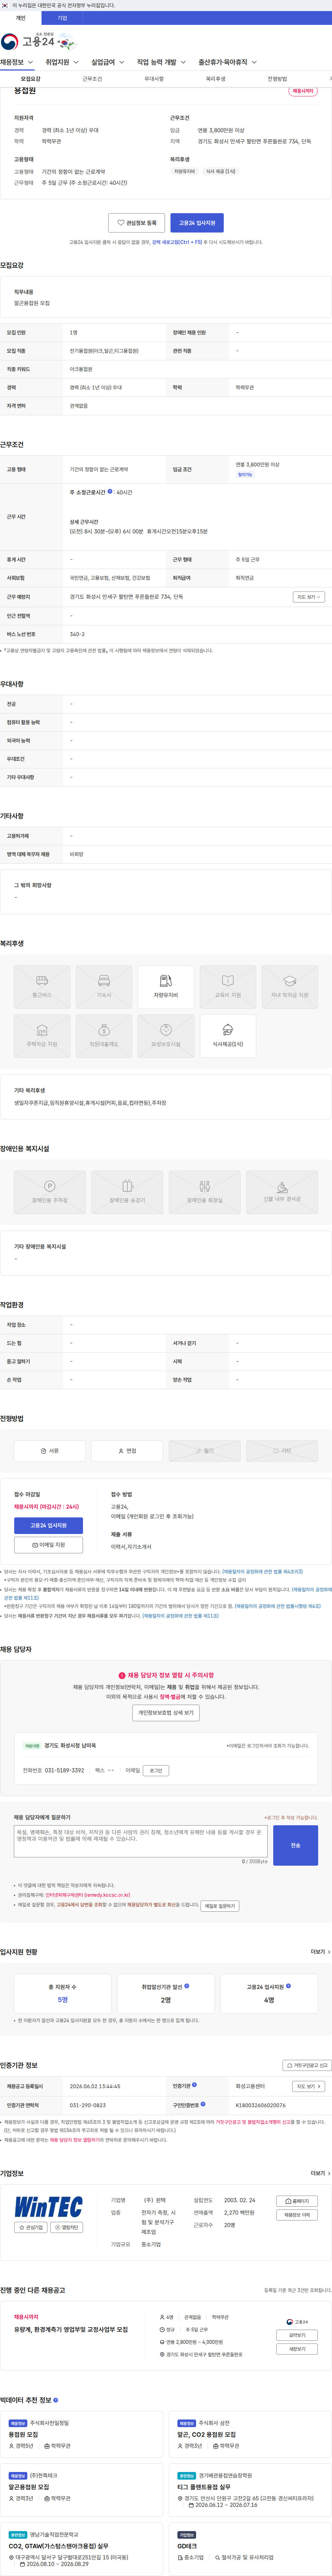Click the blue 전송 button
The width and height of the screenshot is (332, 2576).
tap(295, 1845)
